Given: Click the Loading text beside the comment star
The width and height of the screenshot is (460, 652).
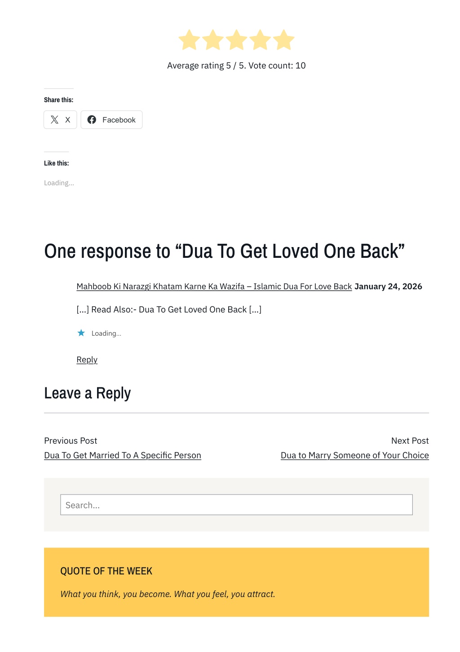Looking at the screenshot, I should pyautogui.click(x=106, y=333).
